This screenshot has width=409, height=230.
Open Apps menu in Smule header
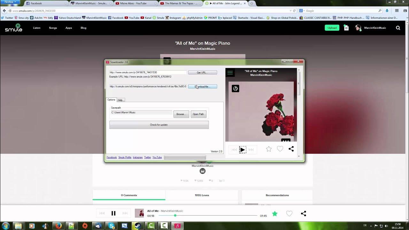click(69, 28)
